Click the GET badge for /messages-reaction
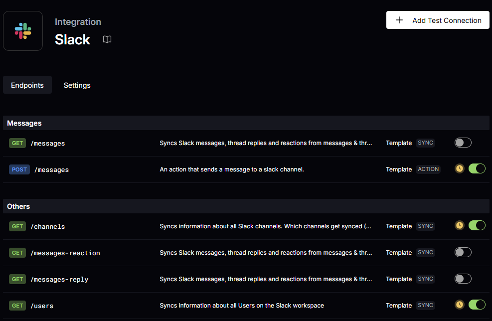492x321 pixels. click(17, 253)
